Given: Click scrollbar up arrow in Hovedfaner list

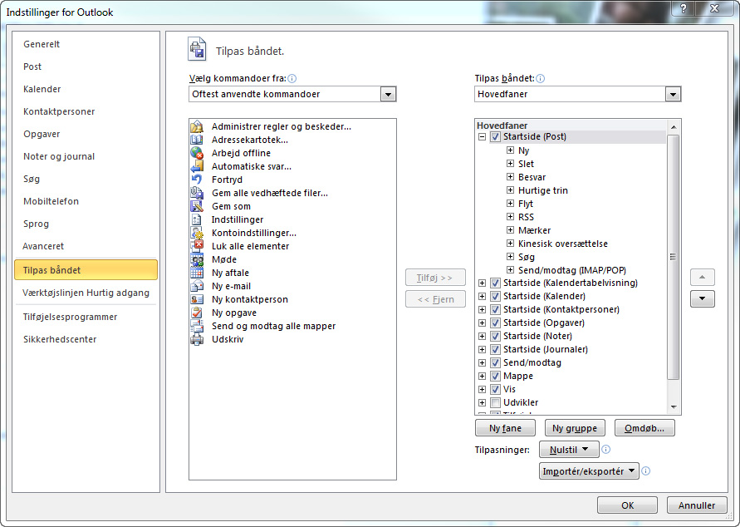Looking at the screenshot, I should pyautogui.click(x=674, y=126).
